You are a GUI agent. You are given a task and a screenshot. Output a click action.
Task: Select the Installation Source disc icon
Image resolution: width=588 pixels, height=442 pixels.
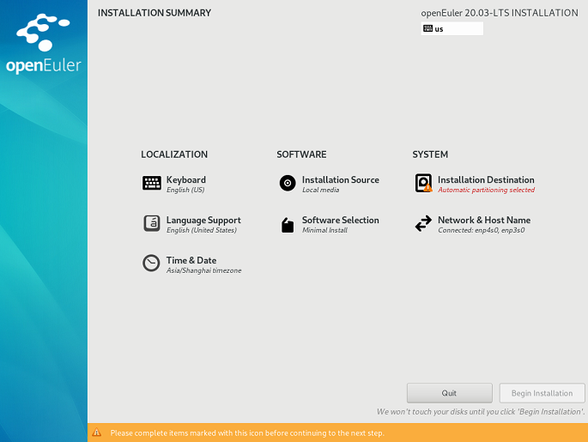pyautogui.click(x=288, y=183)
